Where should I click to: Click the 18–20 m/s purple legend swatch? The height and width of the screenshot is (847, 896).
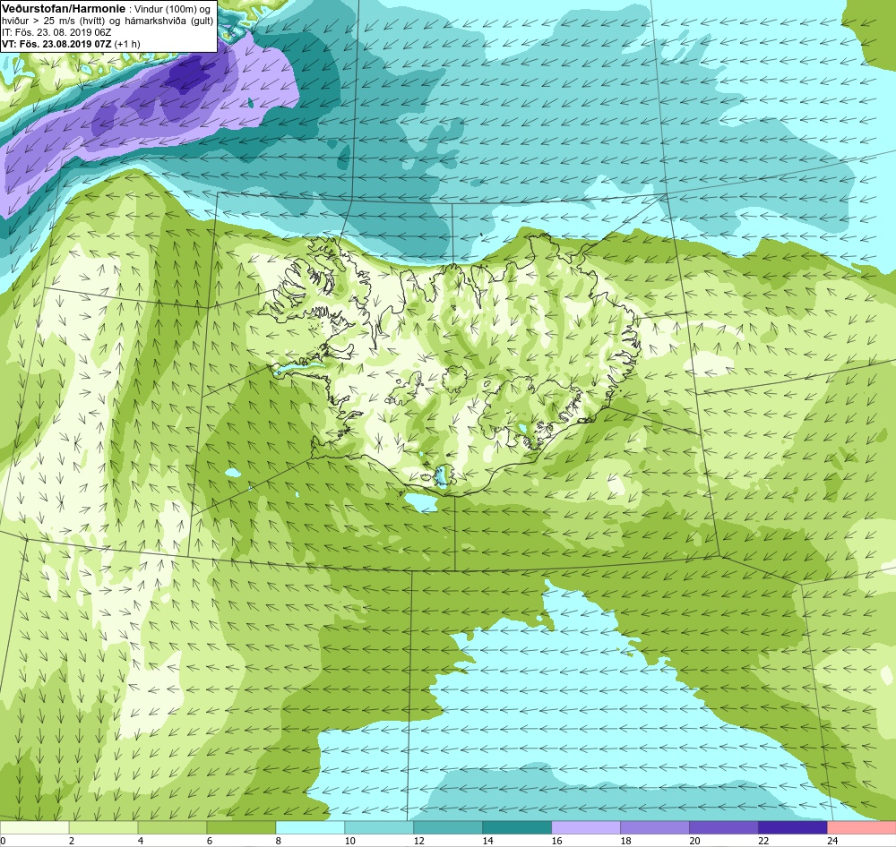tap(655, 827)
